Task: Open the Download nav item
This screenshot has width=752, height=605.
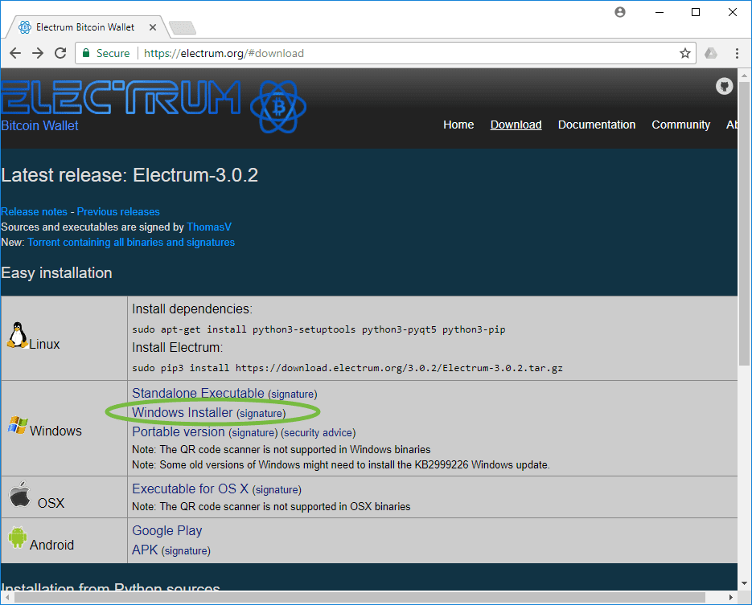Action: coord(516,125)
